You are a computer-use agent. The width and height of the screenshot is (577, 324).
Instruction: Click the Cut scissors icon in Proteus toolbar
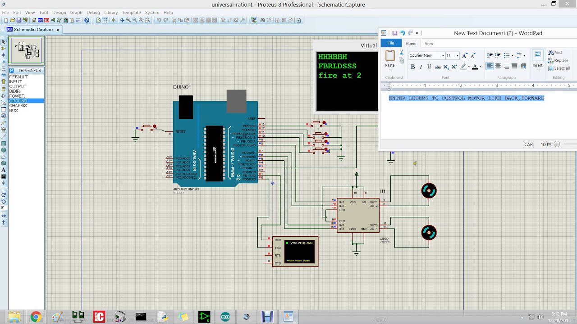[174, 20]
